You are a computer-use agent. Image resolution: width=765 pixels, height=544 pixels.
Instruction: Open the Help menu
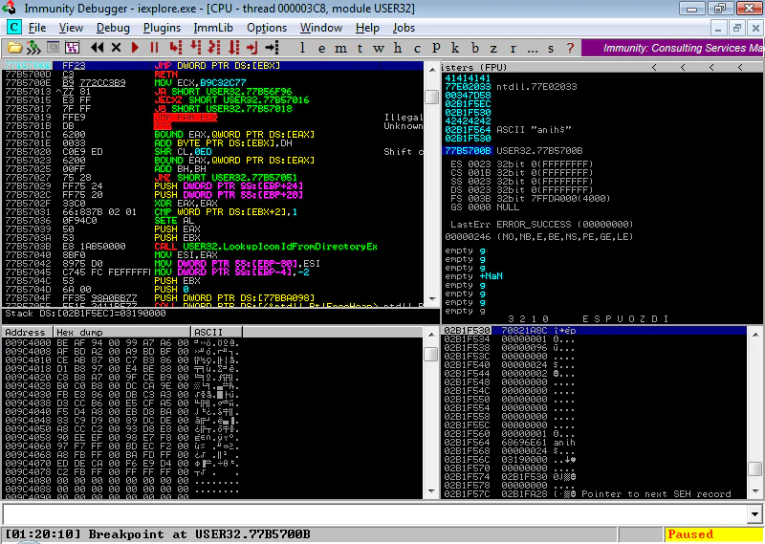pyautogui.click(x=367, y=28)
